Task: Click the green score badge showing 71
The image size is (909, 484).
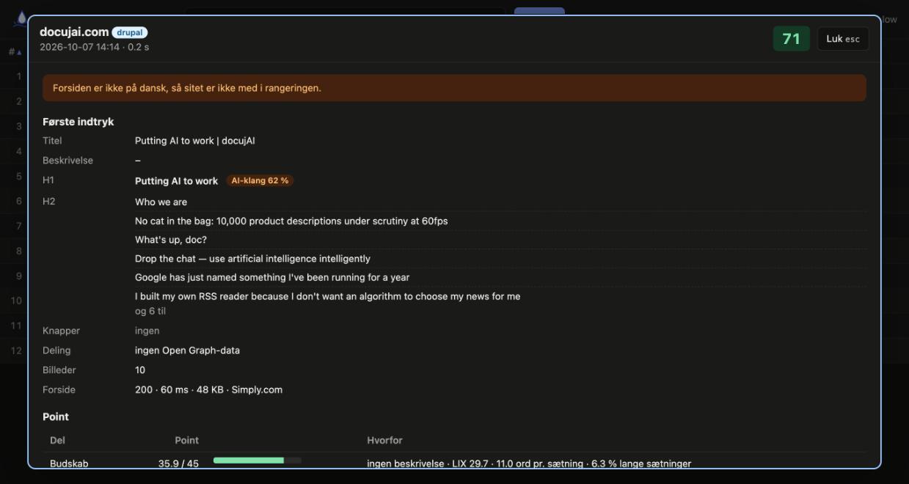Action: (791, 39)
